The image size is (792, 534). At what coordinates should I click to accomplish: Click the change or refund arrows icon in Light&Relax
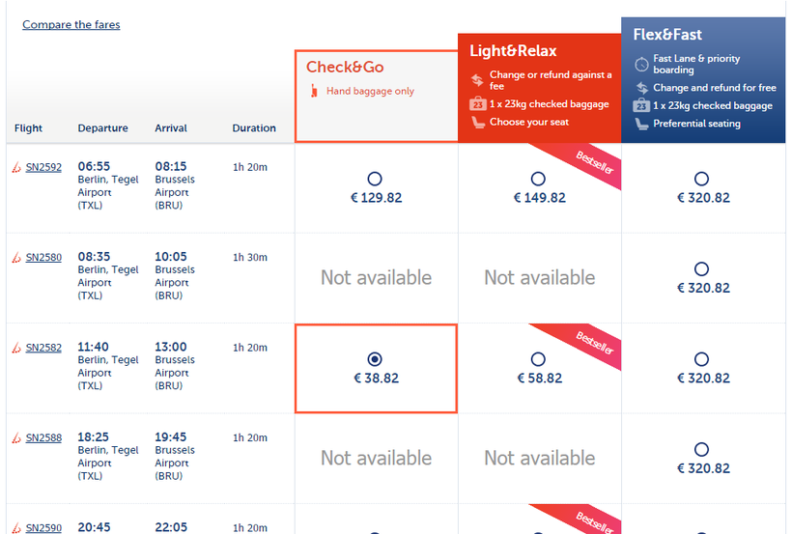[477, 80]
